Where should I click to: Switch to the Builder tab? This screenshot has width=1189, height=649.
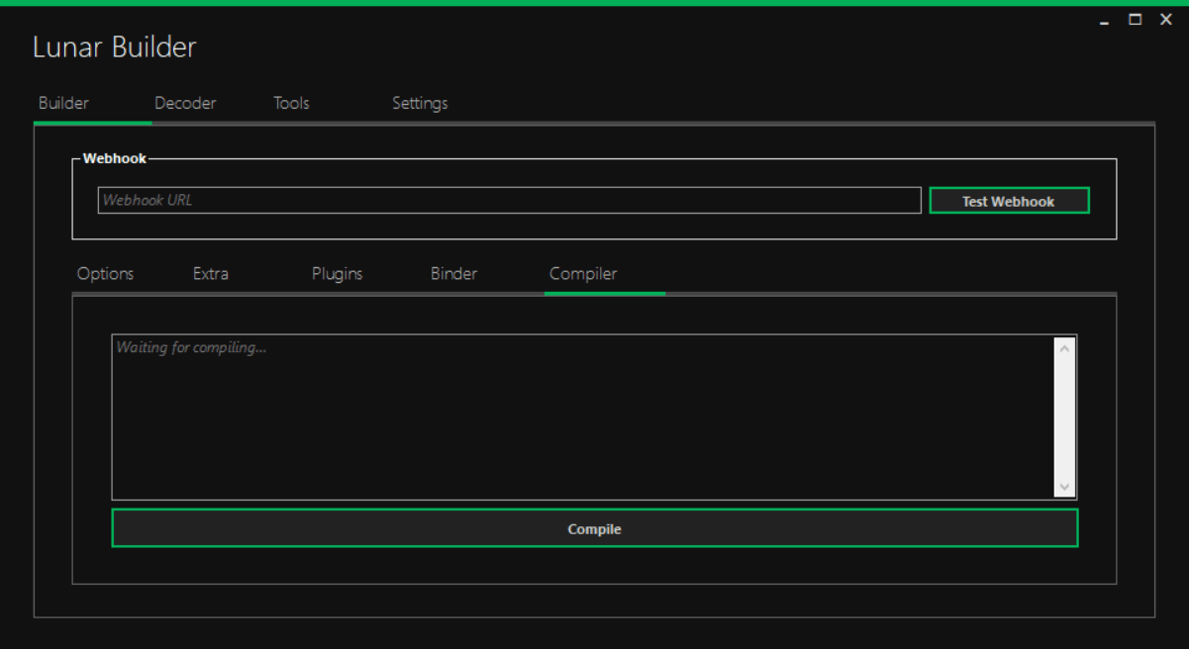(63, 103)
